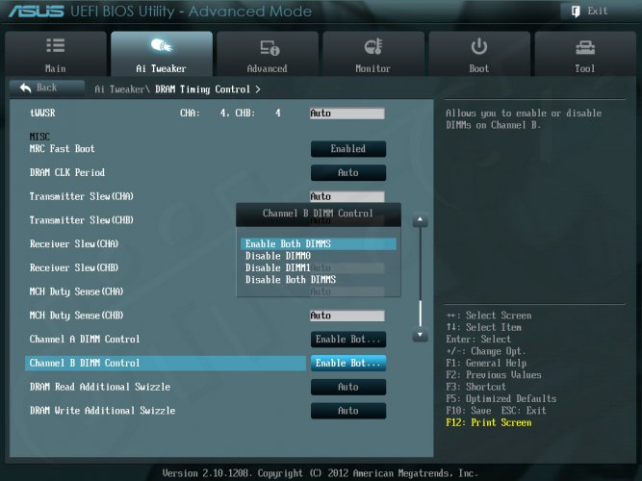Screen dimensions: 642x481
Task: Click the tWWSR Auto input field
Action: pos(347,114)
